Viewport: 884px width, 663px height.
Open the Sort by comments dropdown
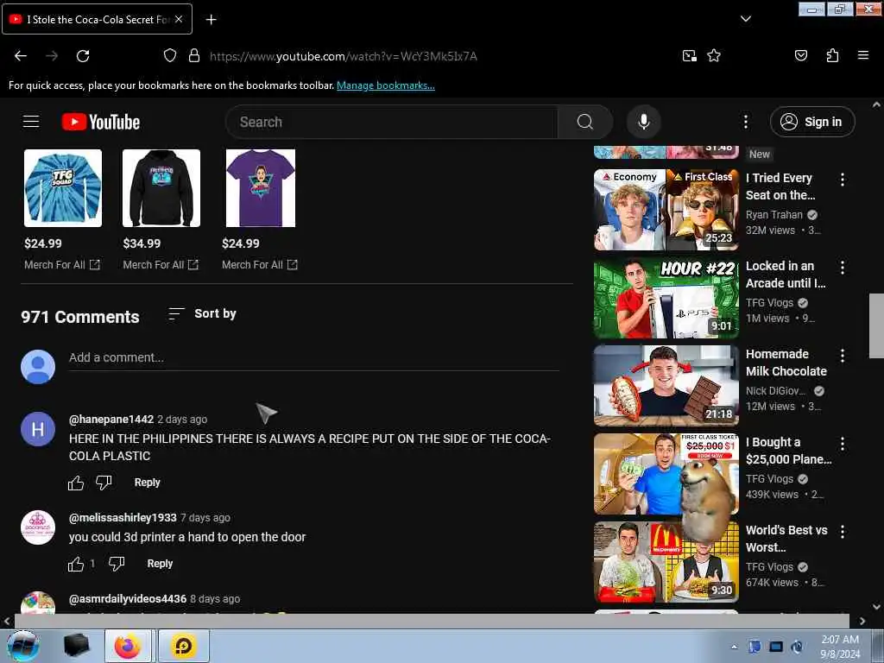pyautogui.click(x=202, y=313)
